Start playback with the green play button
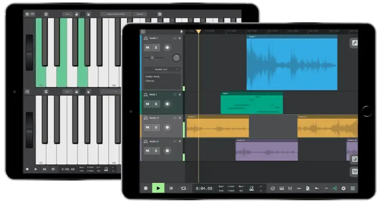 pos(158,188)
